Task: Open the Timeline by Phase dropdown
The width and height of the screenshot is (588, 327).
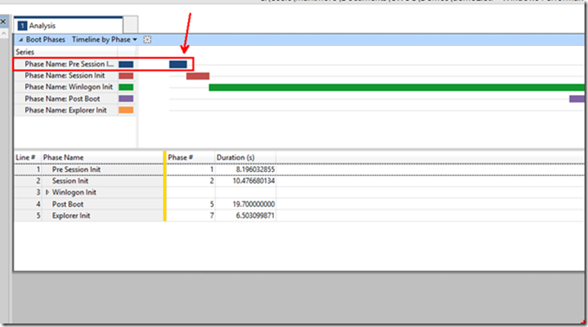Action: pos(104,40)
